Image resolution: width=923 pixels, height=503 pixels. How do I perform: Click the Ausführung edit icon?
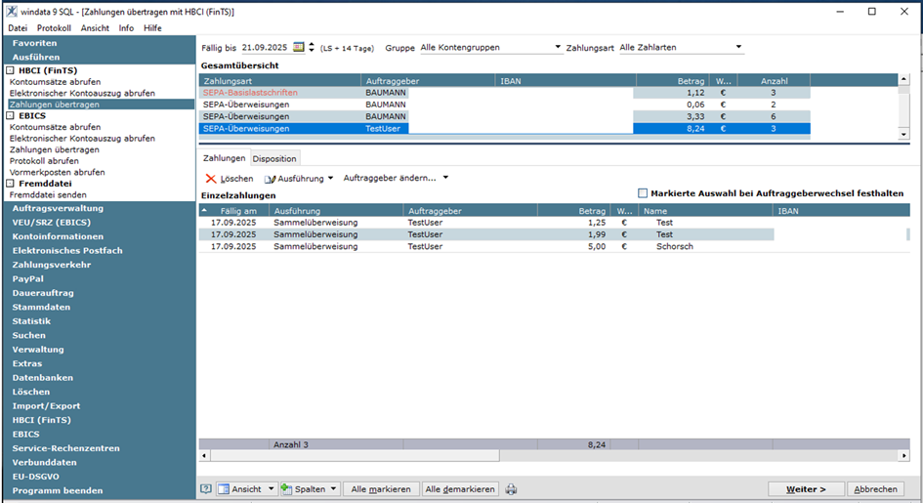point(270,179)
